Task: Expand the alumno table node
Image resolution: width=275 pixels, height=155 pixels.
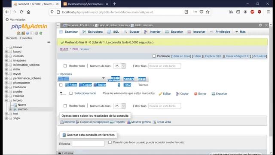Action: click(10, 109)
